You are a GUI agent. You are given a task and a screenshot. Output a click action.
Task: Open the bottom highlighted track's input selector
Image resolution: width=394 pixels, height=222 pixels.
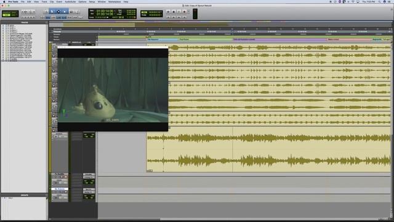[89, 189]
